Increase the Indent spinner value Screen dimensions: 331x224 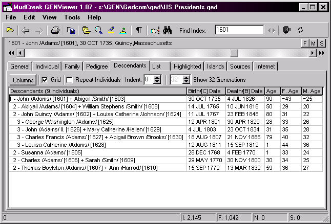pyautogui.click(x=157, y=77)
